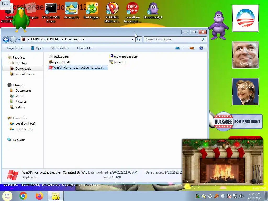Click Open in the toolbar
The width and height of the screenshot is (268, 201).
point(37,48)
